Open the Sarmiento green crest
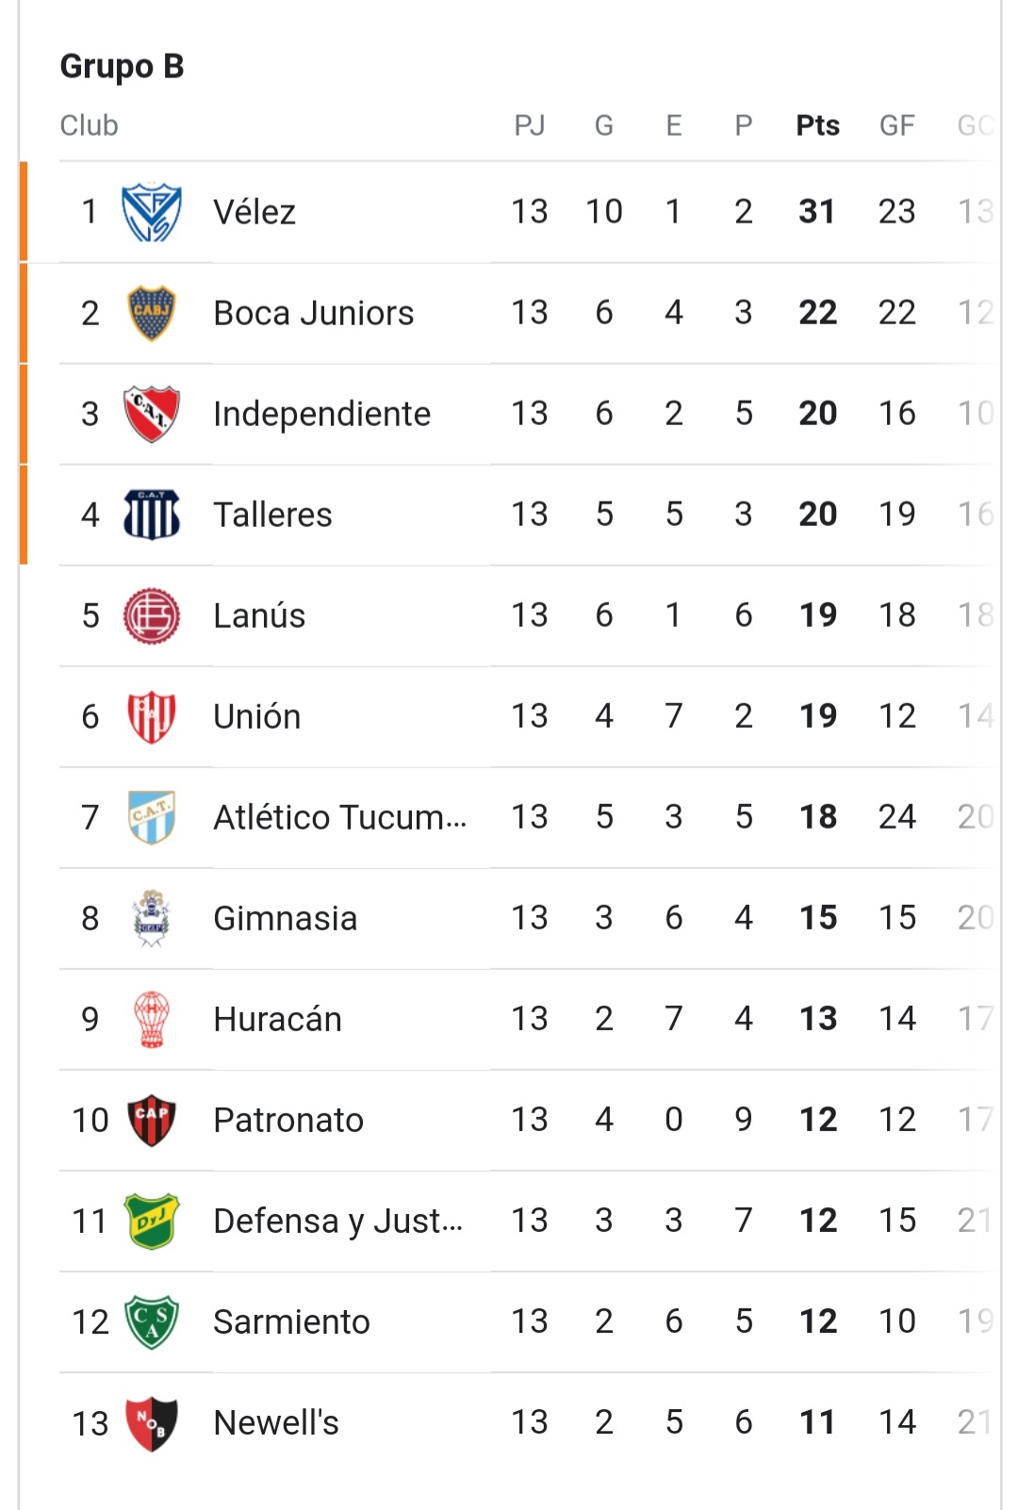 coord(152,1321)
